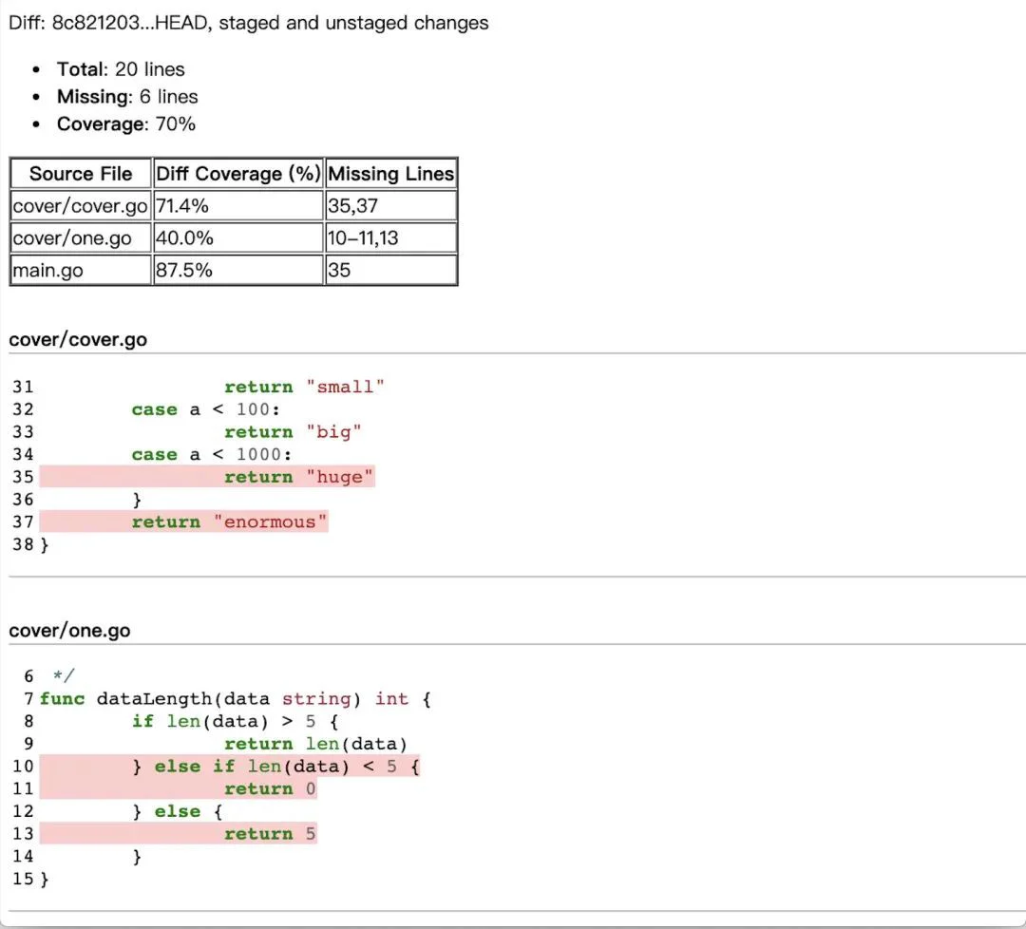Click closing brace on line 15
The width and height of the screenshot is (1026, 929).
click(45, 880)
